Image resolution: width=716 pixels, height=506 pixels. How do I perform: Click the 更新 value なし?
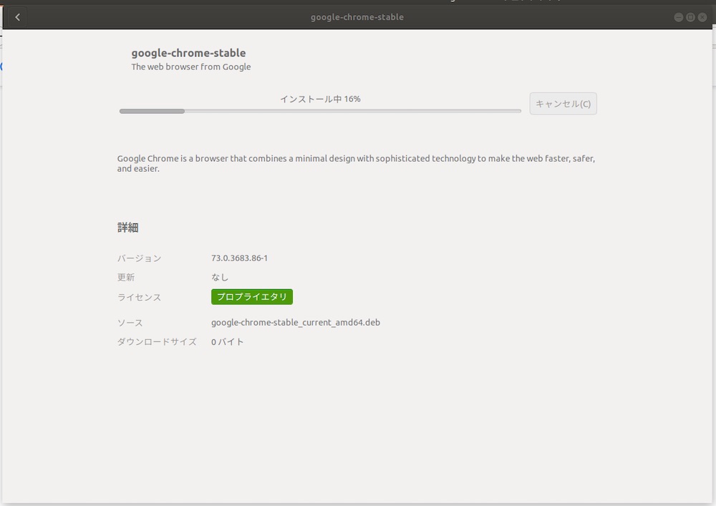click(x=220, y=277)
